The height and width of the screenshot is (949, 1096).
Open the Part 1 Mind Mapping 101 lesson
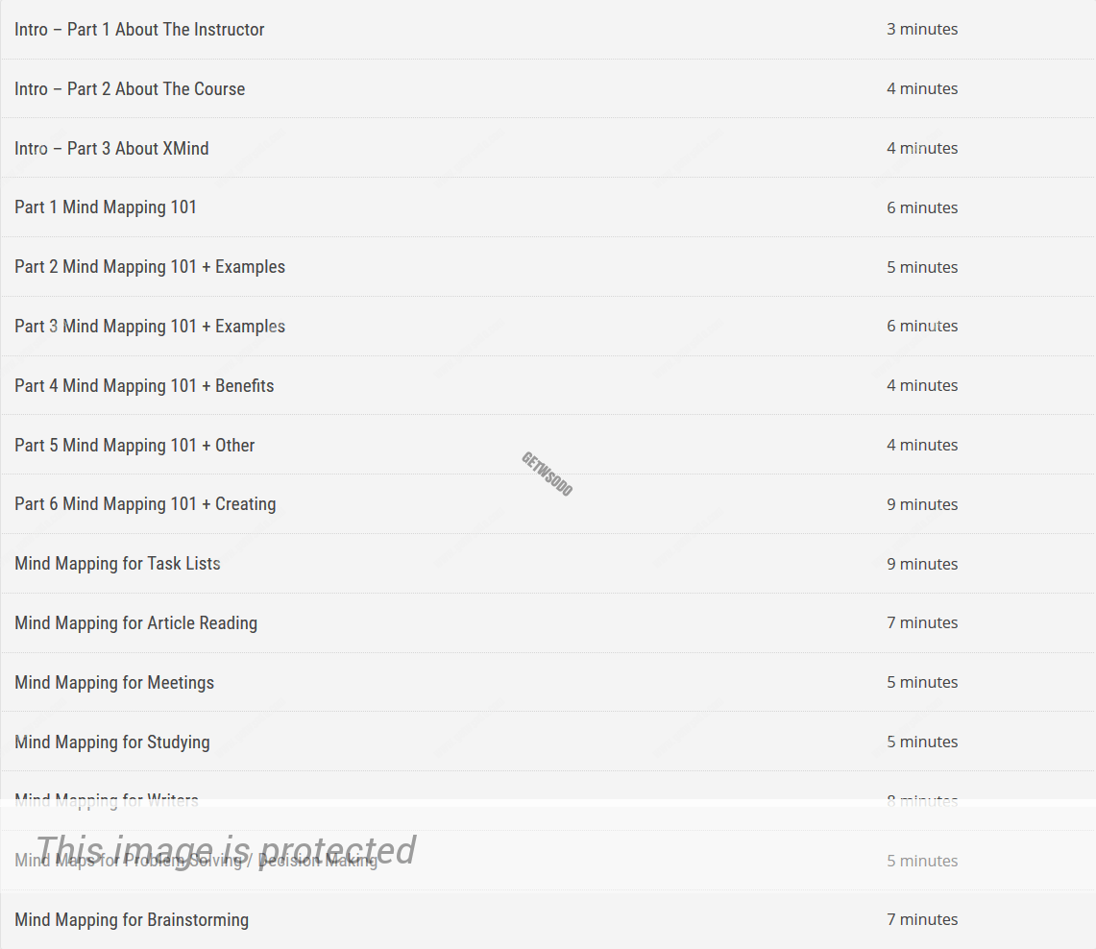tap(106, 207)
